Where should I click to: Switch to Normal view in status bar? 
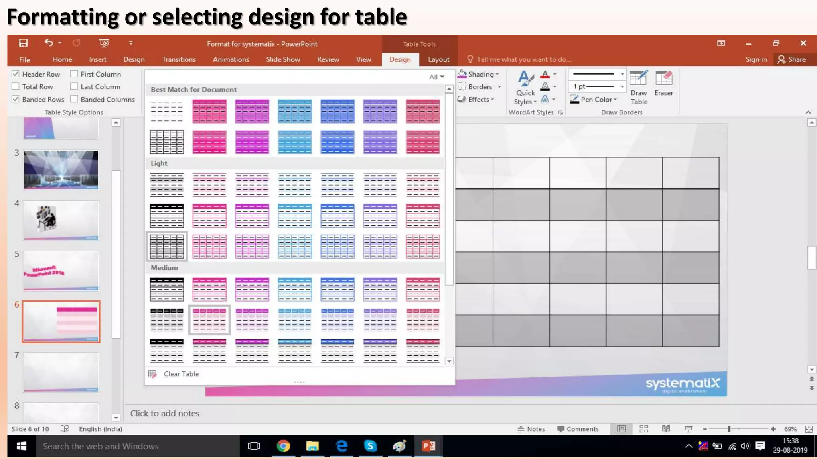pos(621,429)
